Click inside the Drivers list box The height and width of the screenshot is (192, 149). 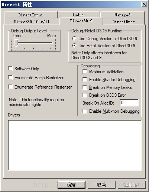pos(75,145)
